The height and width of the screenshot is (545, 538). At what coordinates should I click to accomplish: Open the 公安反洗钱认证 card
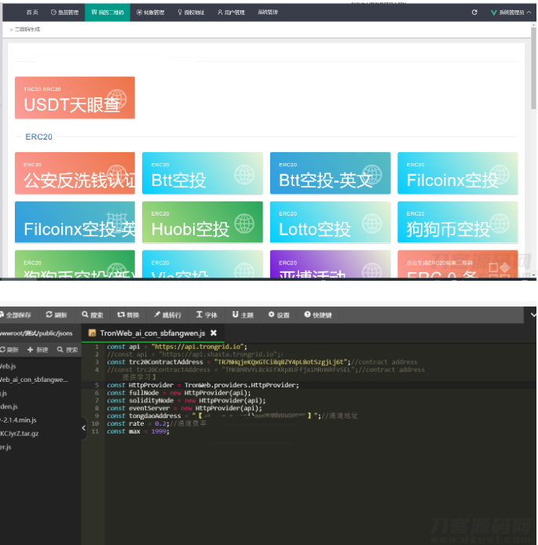[x=75, y=173]
